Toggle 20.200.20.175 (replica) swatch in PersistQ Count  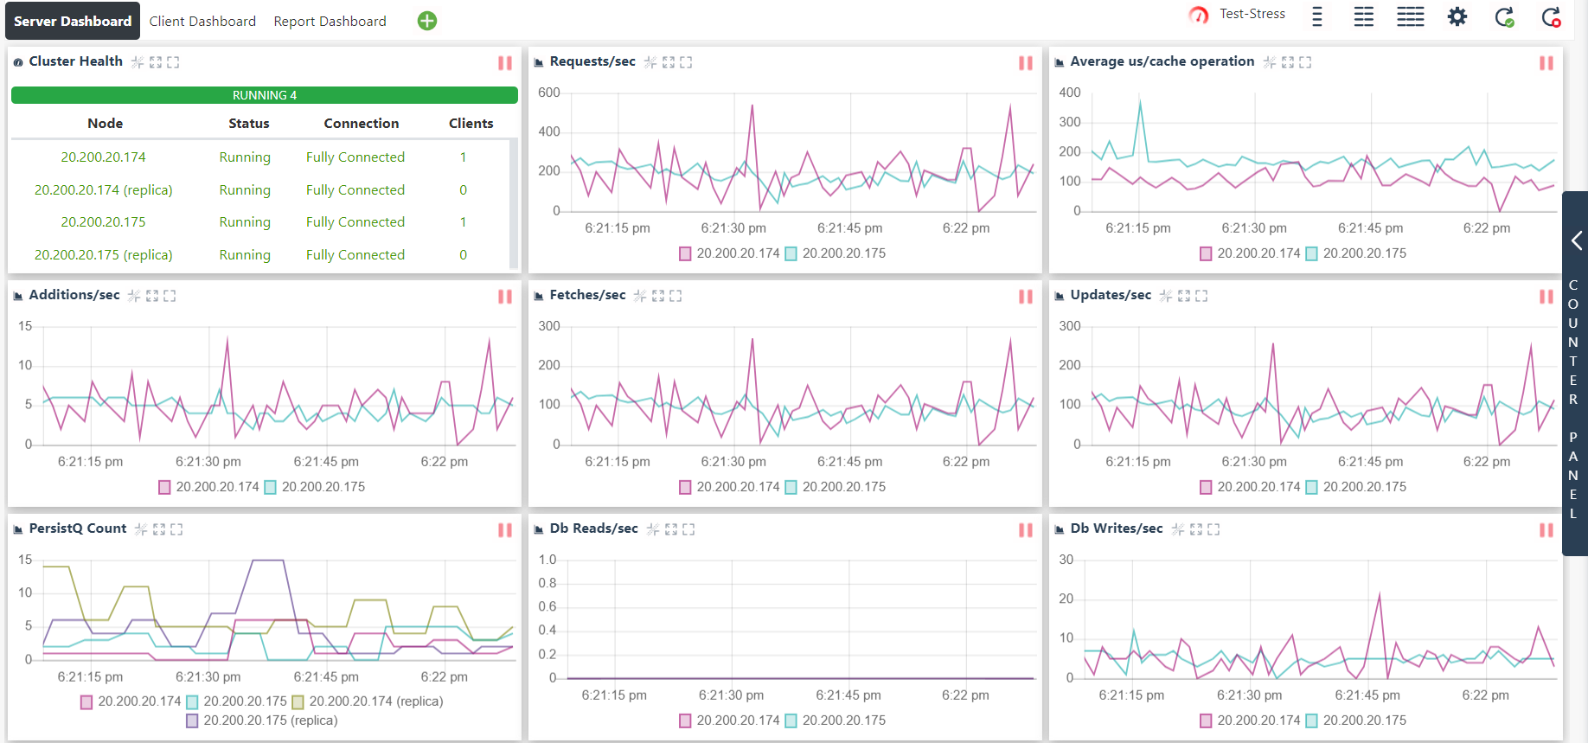click(x=192, y=721)
